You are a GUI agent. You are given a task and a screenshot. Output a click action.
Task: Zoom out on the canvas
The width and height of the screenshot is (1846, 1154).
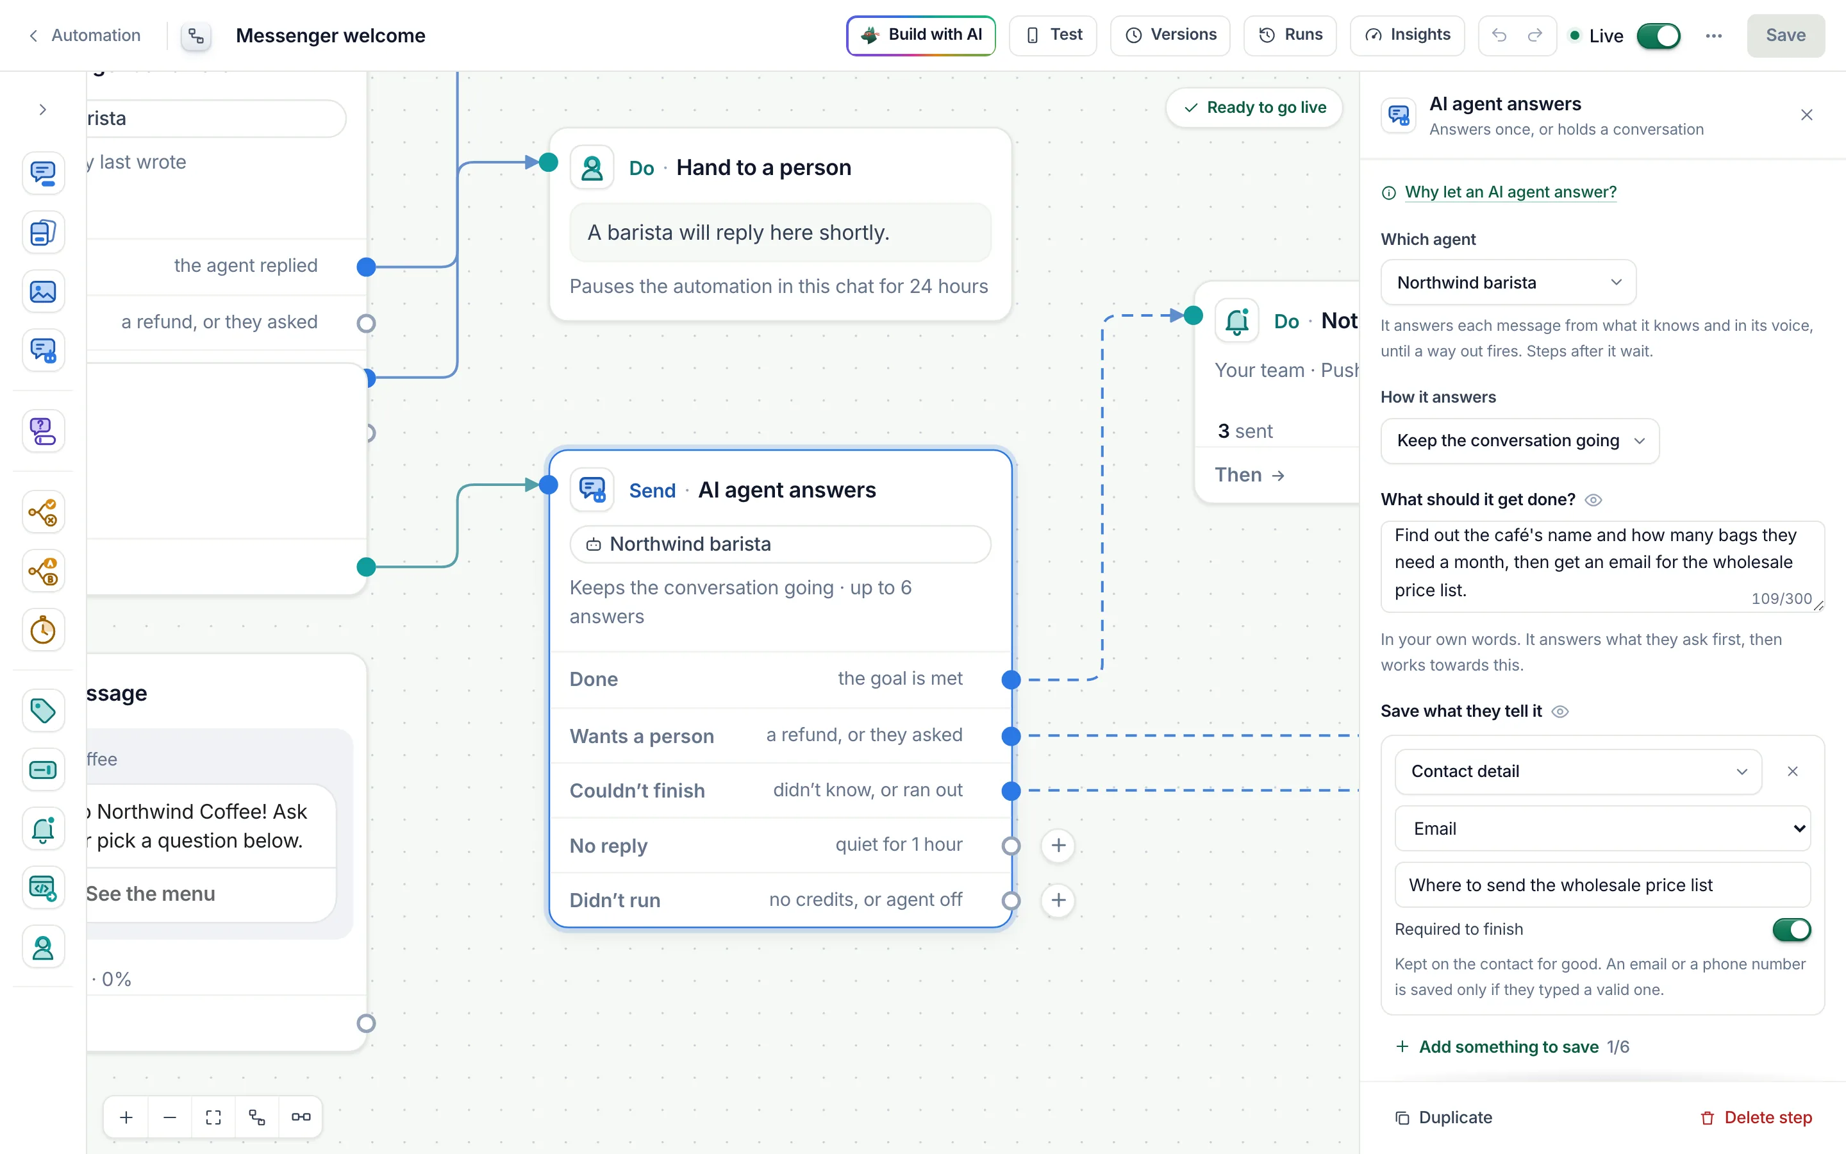170,1117
